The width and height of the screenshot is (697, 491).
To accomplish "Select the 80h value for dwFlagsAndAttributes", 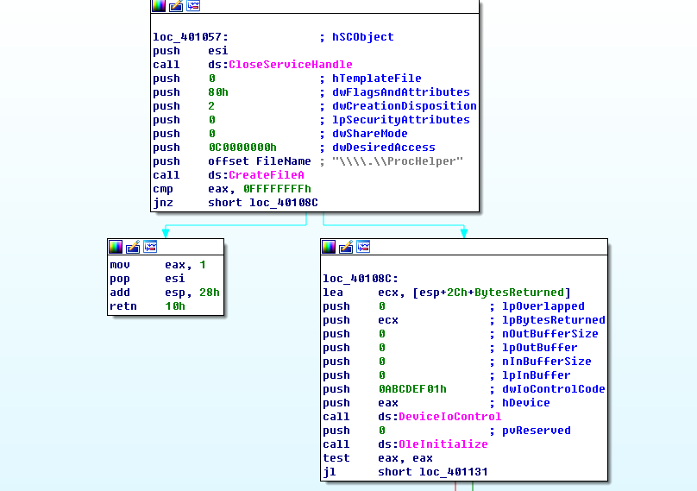I will pos(218,92).
